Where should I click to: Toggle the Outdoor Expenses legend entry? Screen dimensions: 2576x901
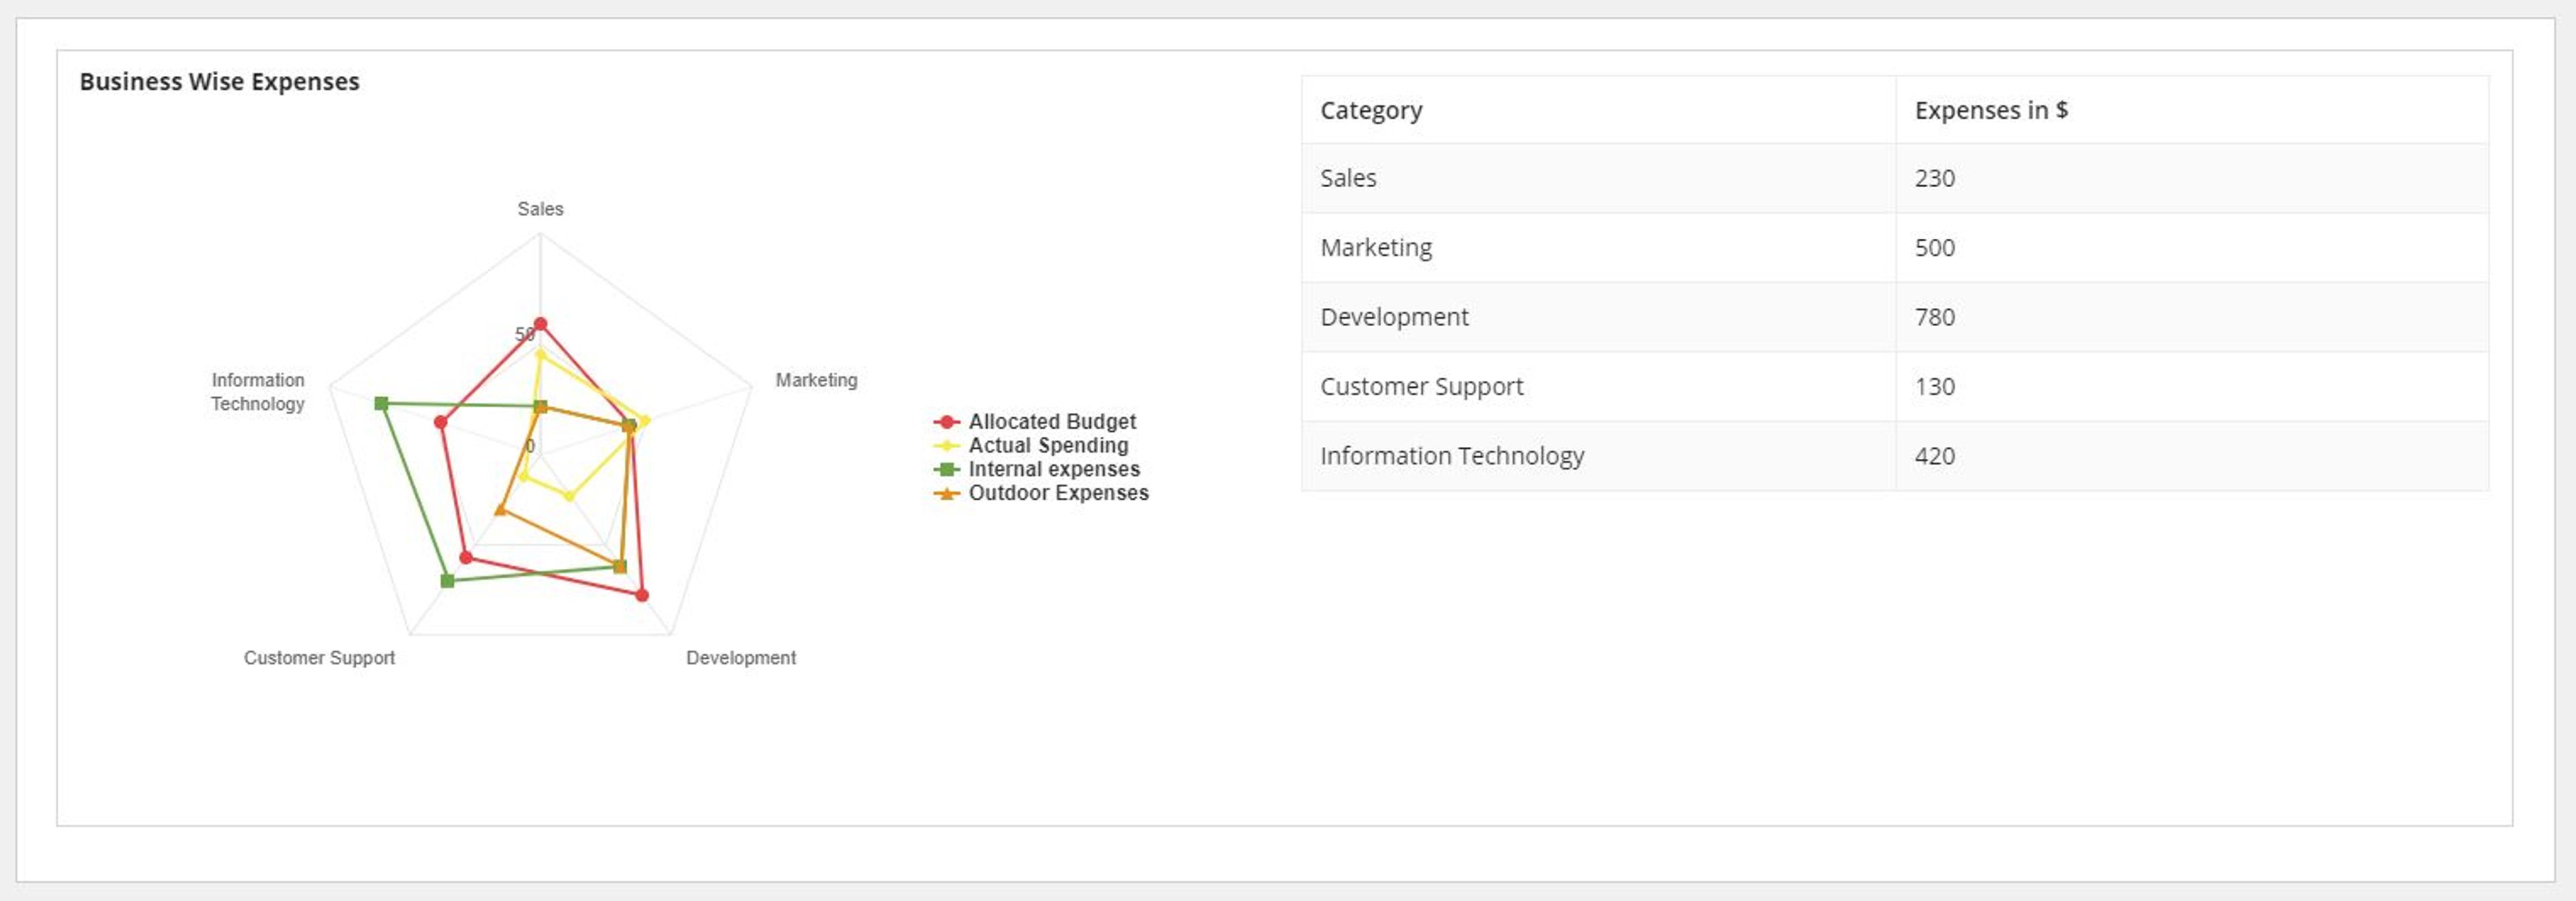1041,493
